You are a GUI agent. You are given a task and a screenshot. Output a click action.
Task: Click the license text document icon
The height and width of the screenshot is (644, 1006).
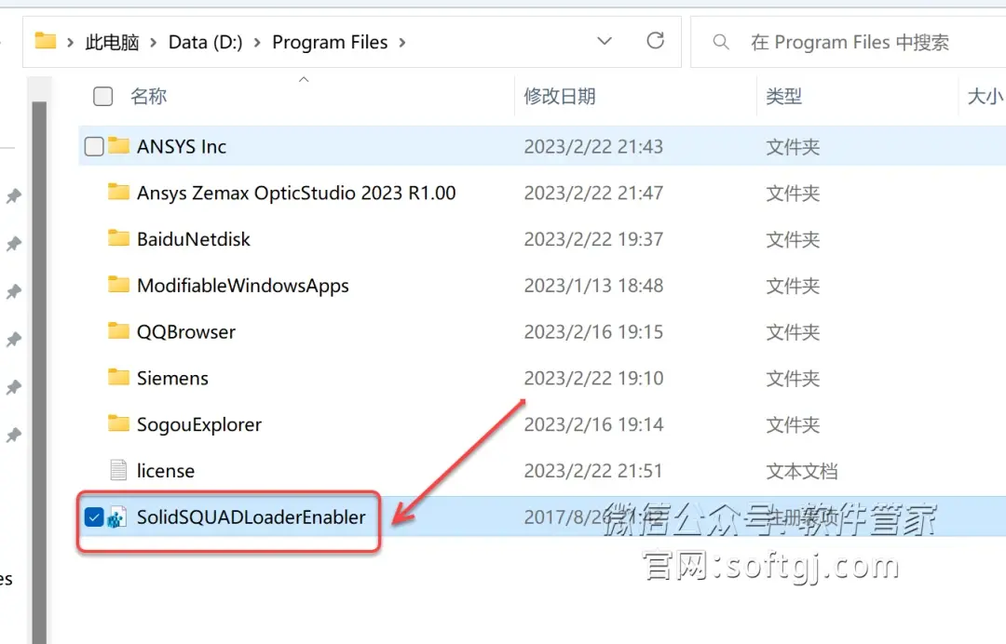(118, 470)
